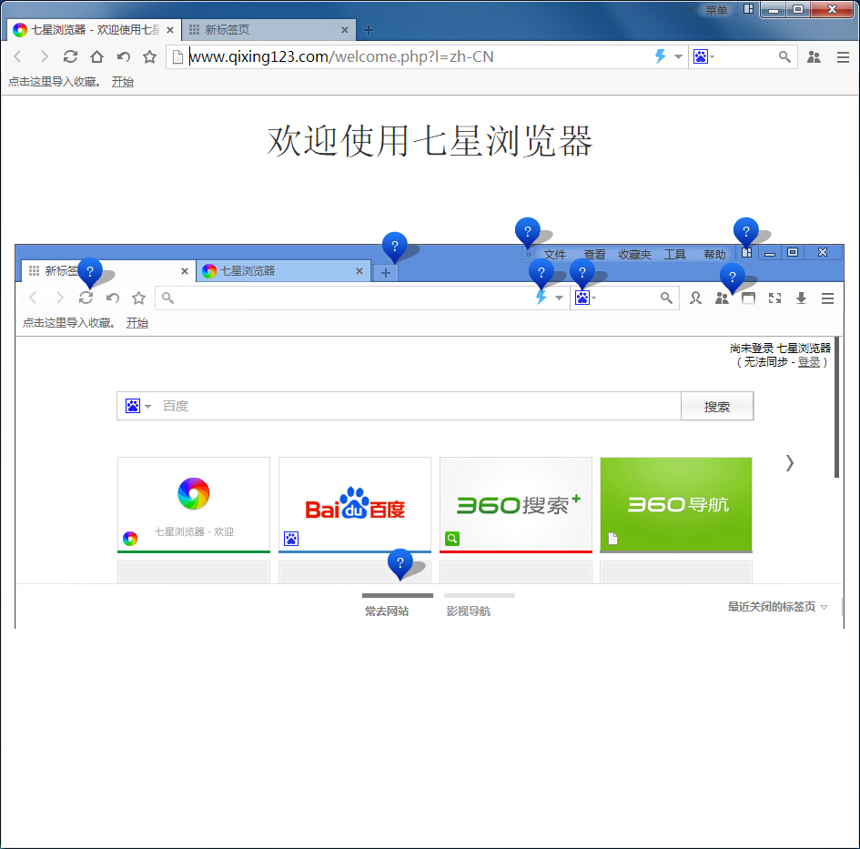Open the accounts people icon on toolbar
The width and height of the screenshot is (860, 849).
[813, 56]
